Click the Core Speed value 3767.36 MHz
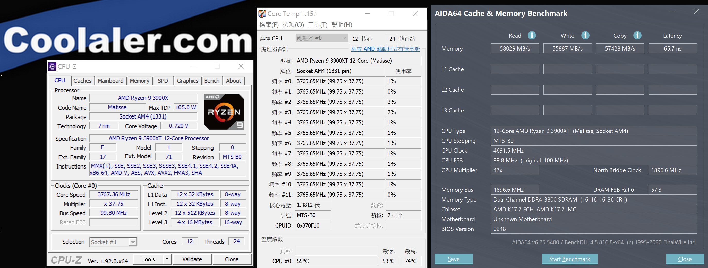This screenshot has height=268, width=708. pyautogui.click(x=114, y=194)
